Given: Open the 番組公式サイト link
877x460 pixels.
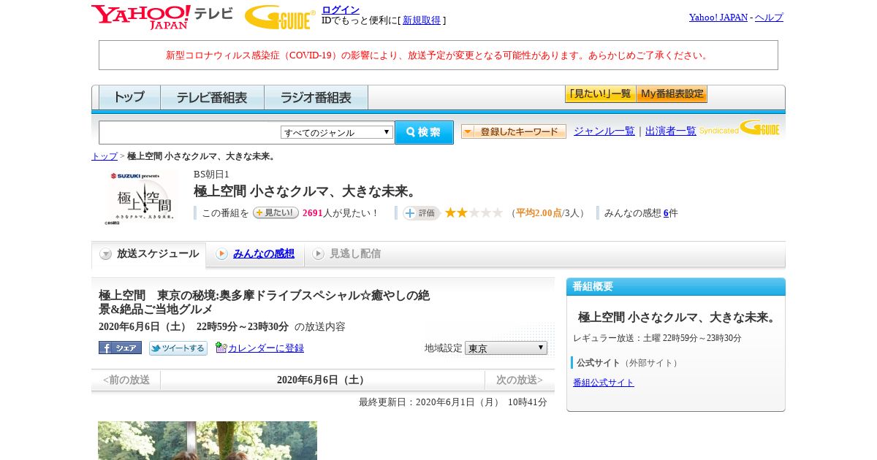Looking at the screenshot, I should click(x=604, y=383).
